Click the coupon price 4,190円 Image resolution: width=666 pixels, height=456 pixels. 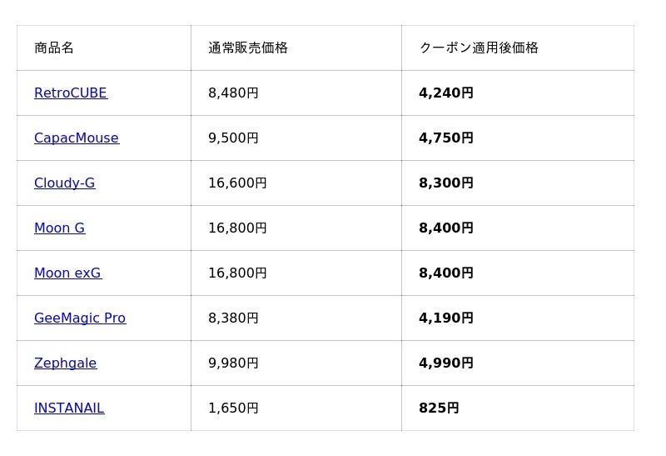pyautogui.click(x=446, y=318)
